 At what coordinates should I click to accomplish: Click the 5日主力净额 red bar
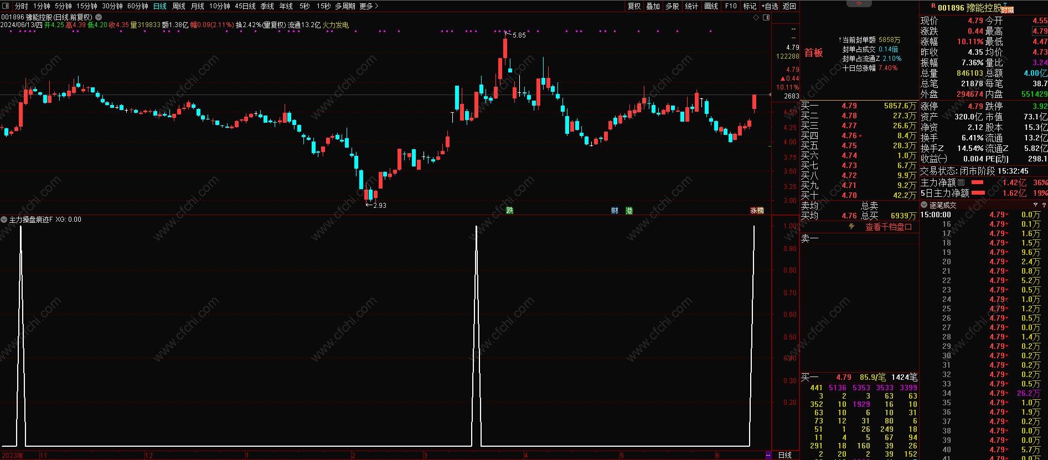pos(978,193)
